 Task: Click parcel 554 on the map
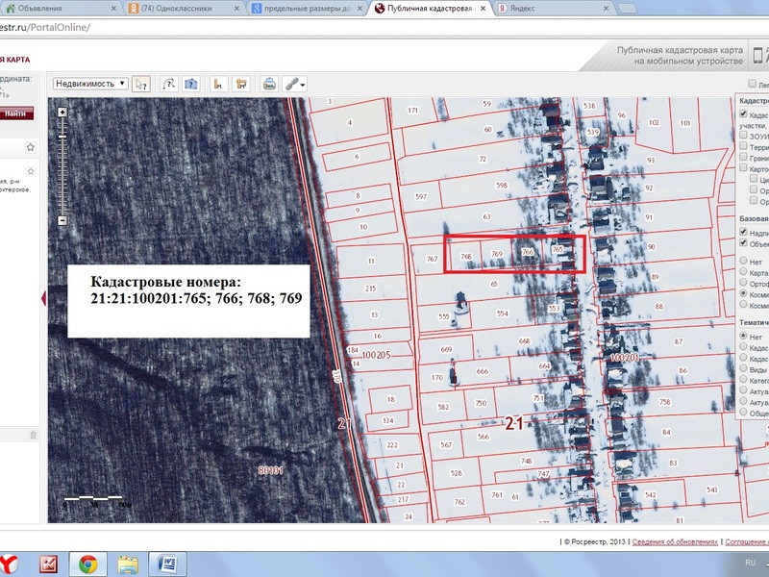point(502,314)
